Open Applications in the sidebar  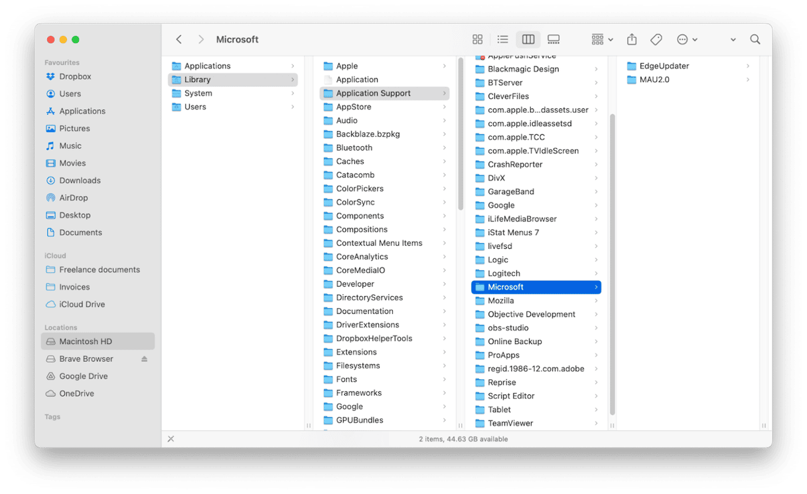click(x=98, y=111)
